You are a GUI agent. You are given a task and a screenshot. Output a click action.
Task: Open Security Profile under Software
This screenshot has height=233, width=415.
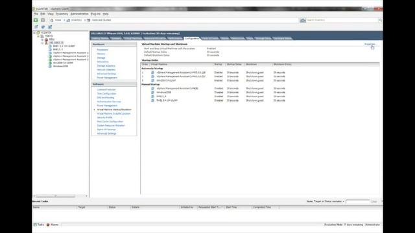104,118
